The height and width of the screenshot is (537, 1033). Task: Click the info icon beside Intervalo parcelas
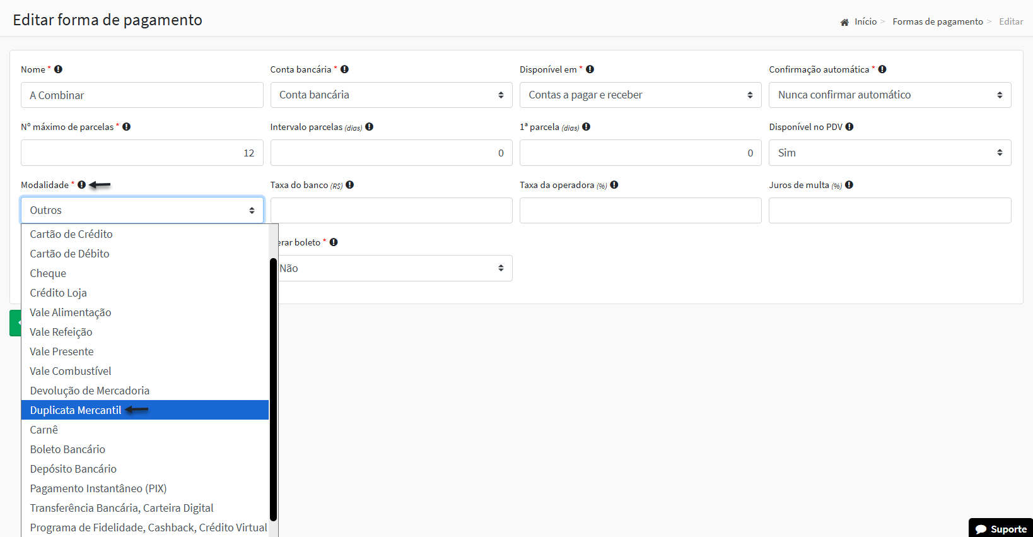[369, 127]
